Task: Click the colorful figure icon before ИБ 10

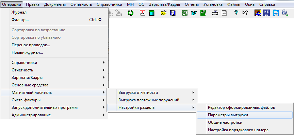Action: pyautogui.click(x=258, y=13)
